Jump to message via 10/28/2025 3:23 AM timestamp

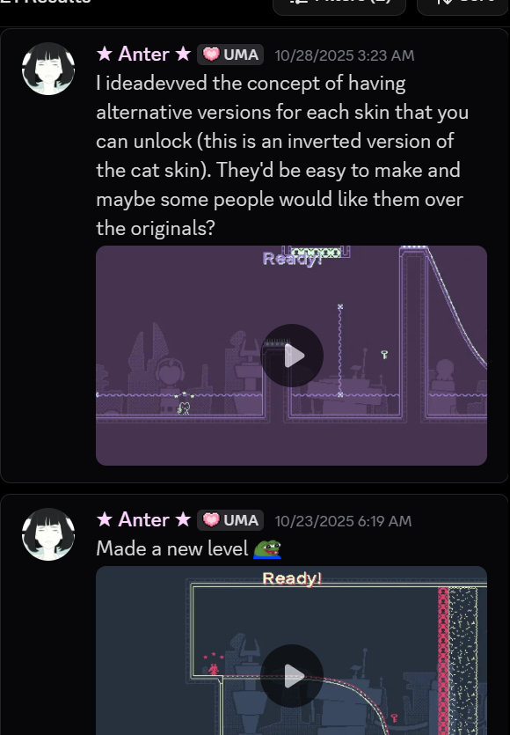[x=344, y=55]
